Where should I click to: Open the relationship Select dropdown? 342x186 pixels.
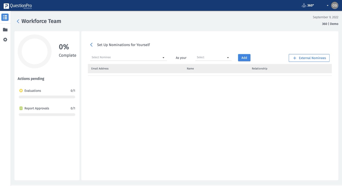tap(213, 57)
